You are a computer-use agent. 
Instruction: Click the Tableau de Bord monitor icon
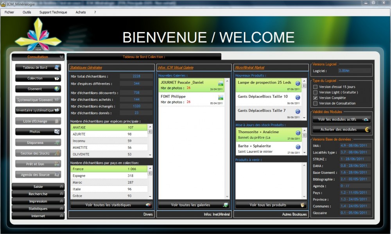pos(57,67)
